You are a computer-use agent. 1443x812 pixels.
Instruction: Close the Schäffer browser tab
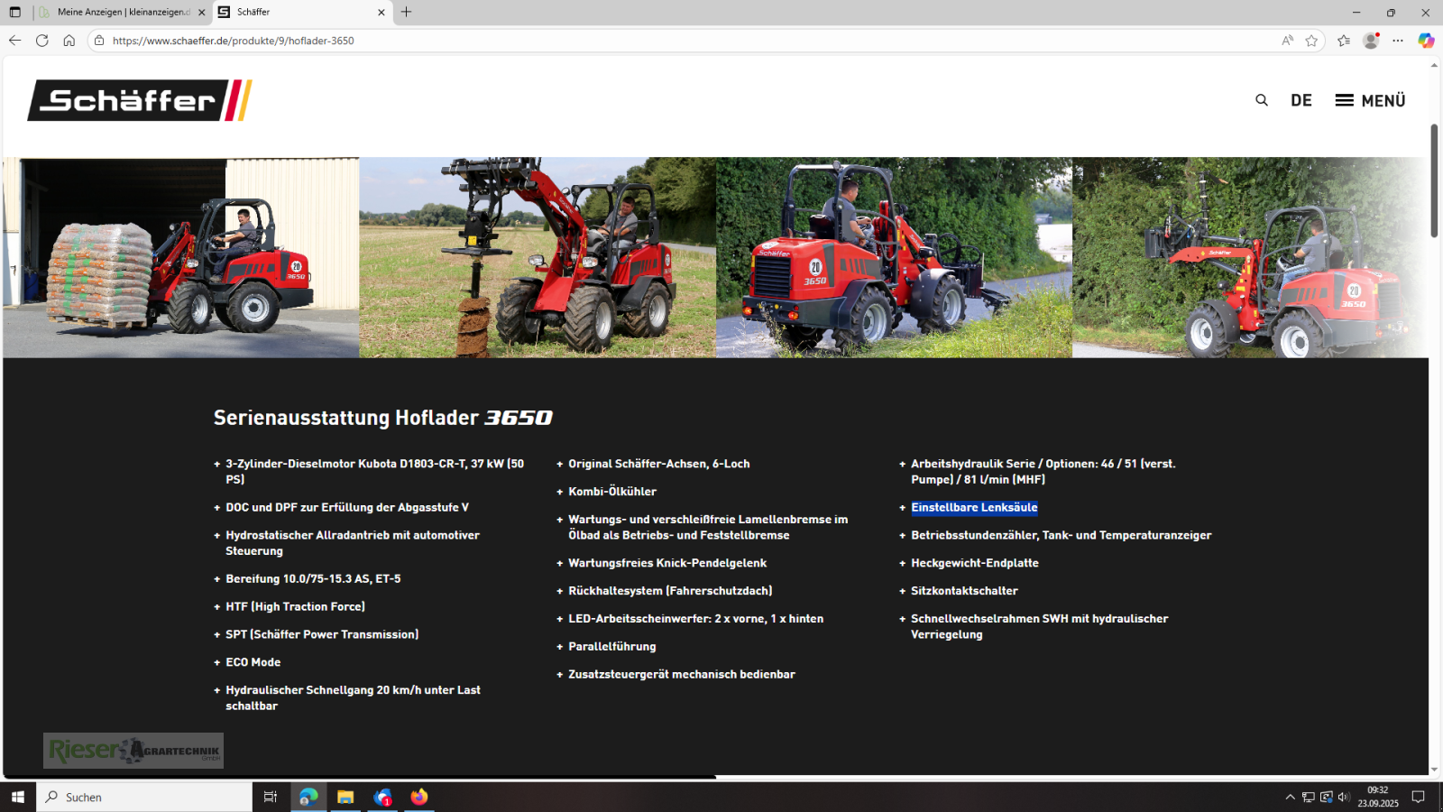pyautogui.click(x=381, y=13)
